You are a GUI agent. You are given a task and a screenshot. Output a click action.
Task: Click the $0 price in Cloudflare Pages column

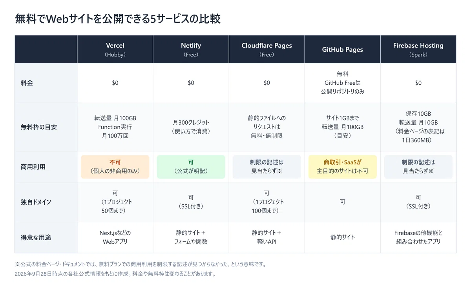click(x=267, y=83)
